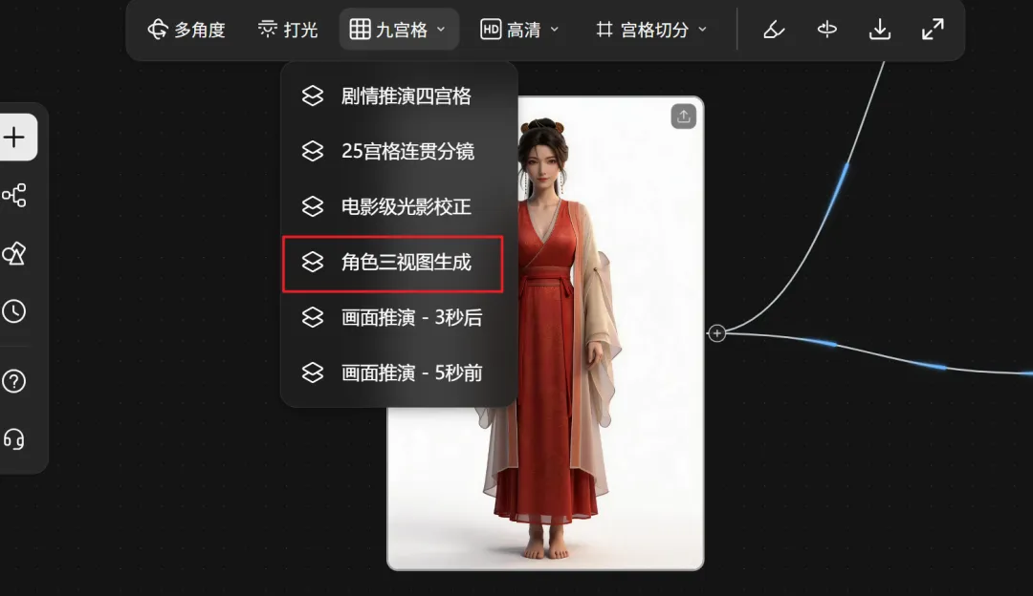Choose 剧情推演四宫格 from the menu
The width and height of the screenshot is (1033, 596).
[393, 96]
